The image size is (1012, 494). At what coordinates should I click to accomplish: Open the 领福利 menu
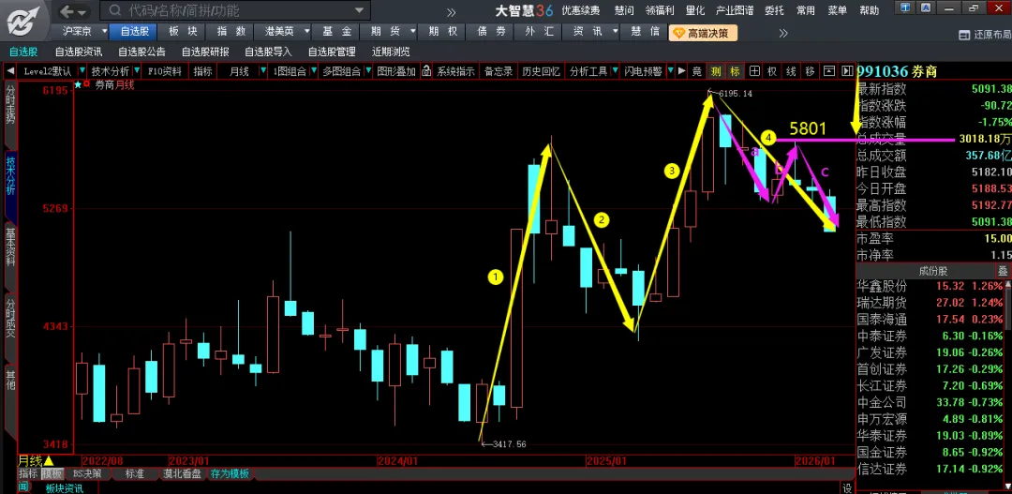[x=660, y=10]
